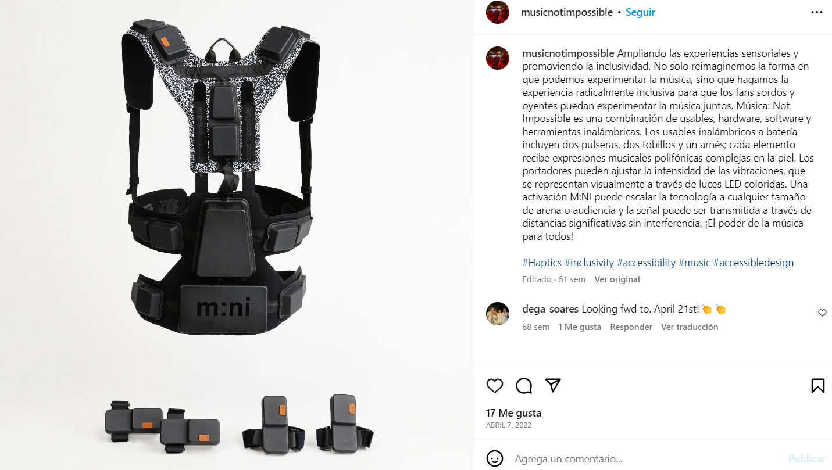Like dega_soares comment with small heart
Screen dimensions: 832x470
(x=822, y=313)
